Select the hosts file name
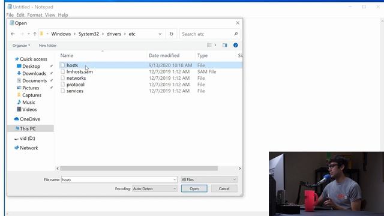The width and height of the screenshot is (384, 216). (72, 65)
